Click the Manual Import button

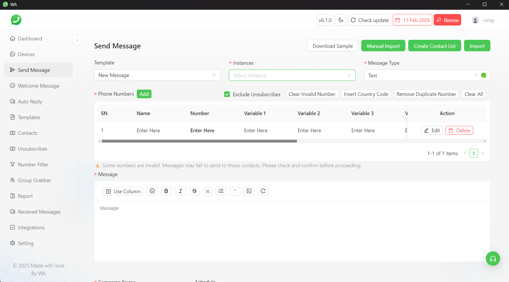click(x=383, y=46)
